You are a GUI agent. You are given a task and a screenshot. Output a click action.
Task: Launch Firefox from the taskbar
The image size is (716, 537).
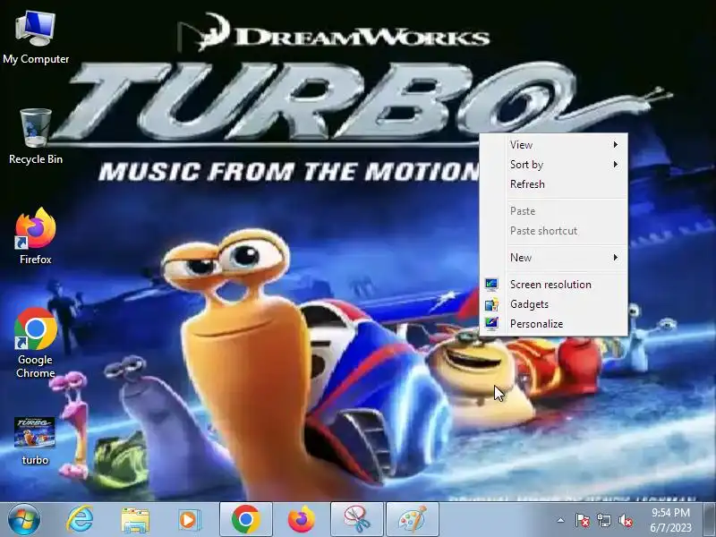302,520
